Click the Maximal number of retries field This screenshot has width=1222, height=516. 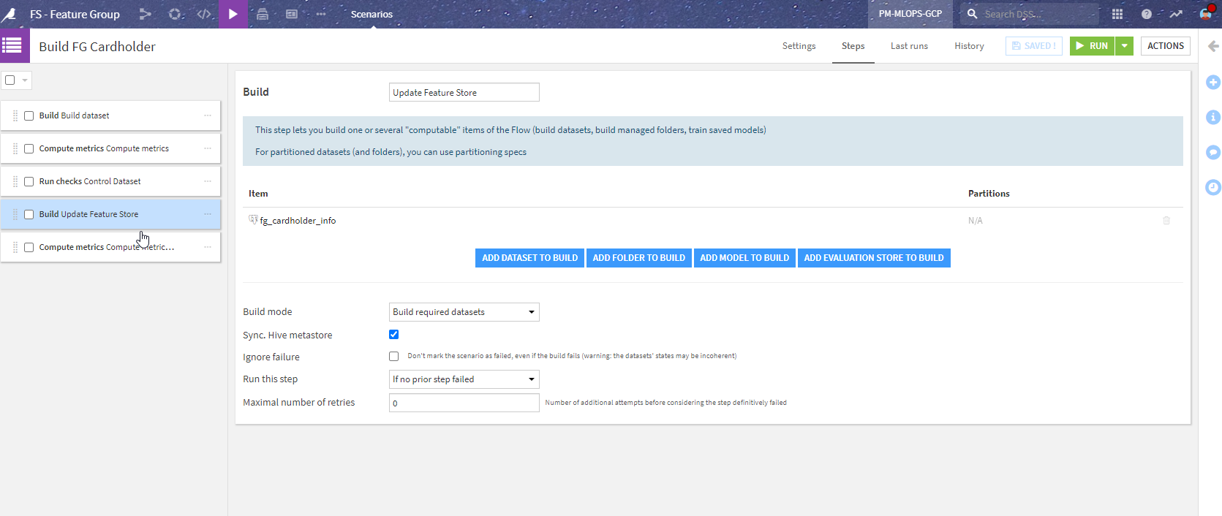tap(464, 403)
